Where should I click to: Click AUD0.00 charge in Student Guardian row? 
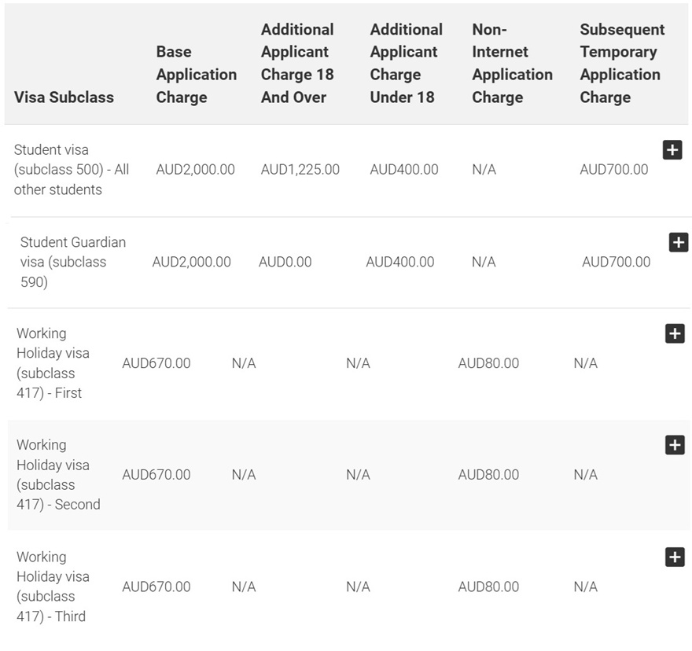click(x=285, y=262)
